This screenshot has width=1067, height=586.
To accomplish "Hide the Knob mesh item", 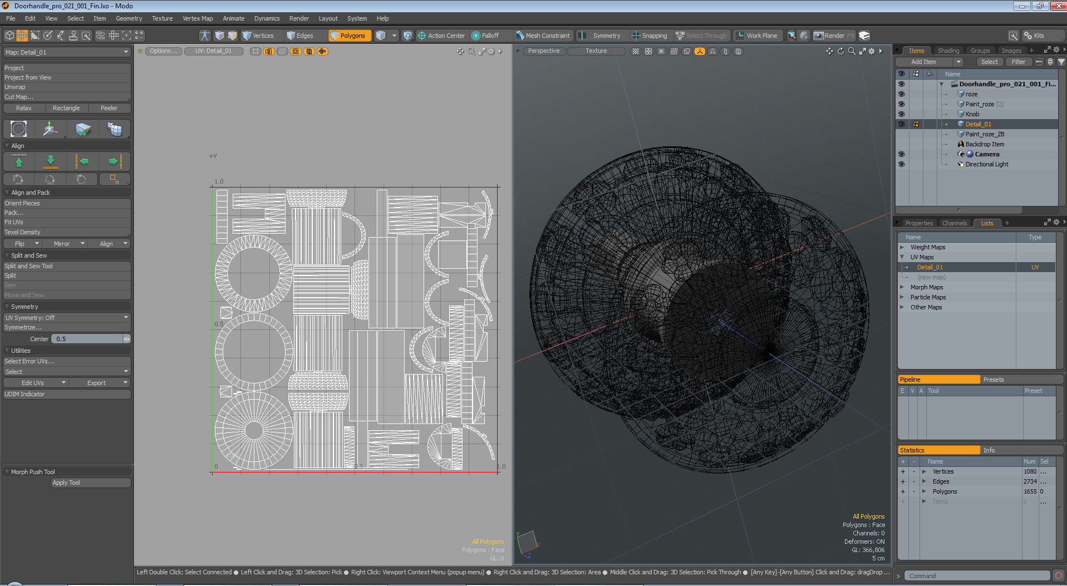I will coord(901,114).
